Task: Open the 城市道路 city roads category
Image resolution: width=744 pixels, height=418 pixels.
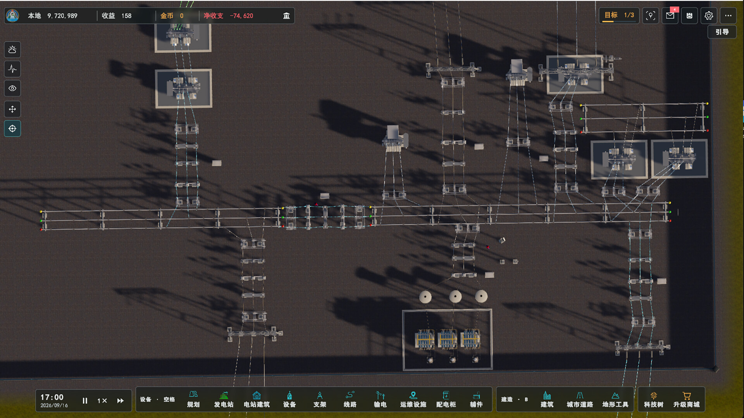Action: click(580, 399)
